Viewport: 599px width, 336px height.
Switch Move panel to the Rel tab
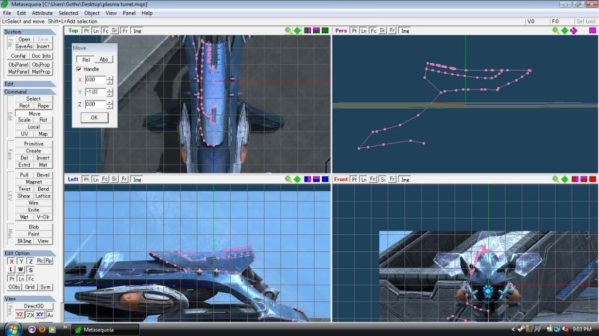tap(86, 60)
